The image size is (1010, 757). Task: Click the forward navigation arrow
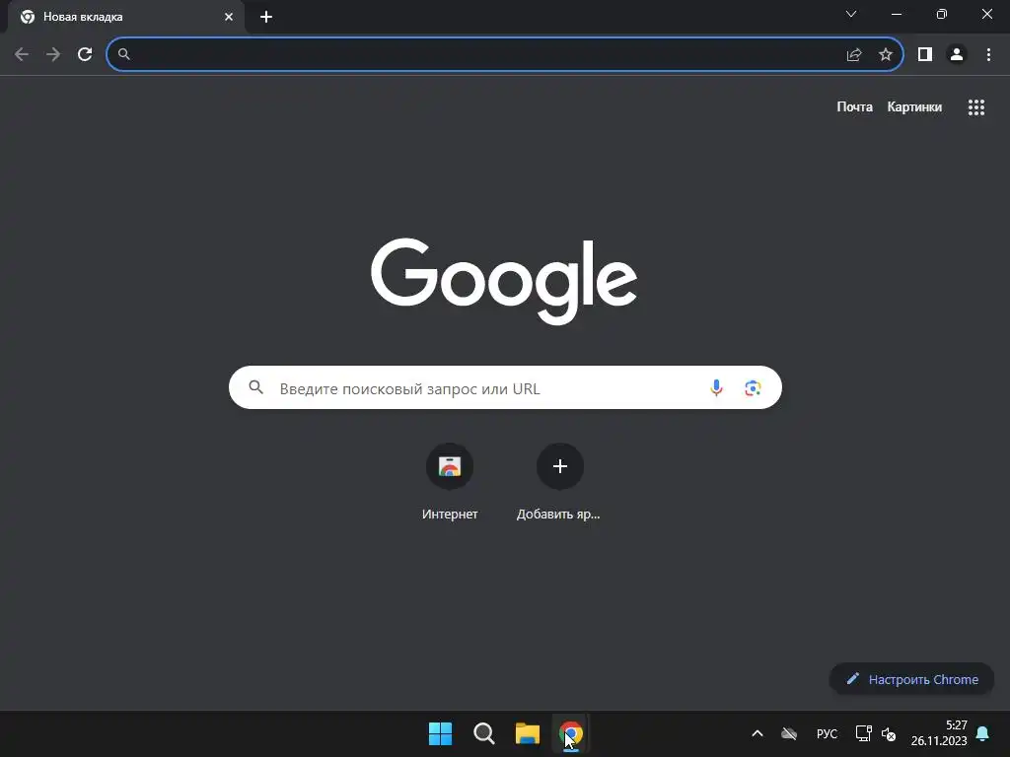coord(53,54)
